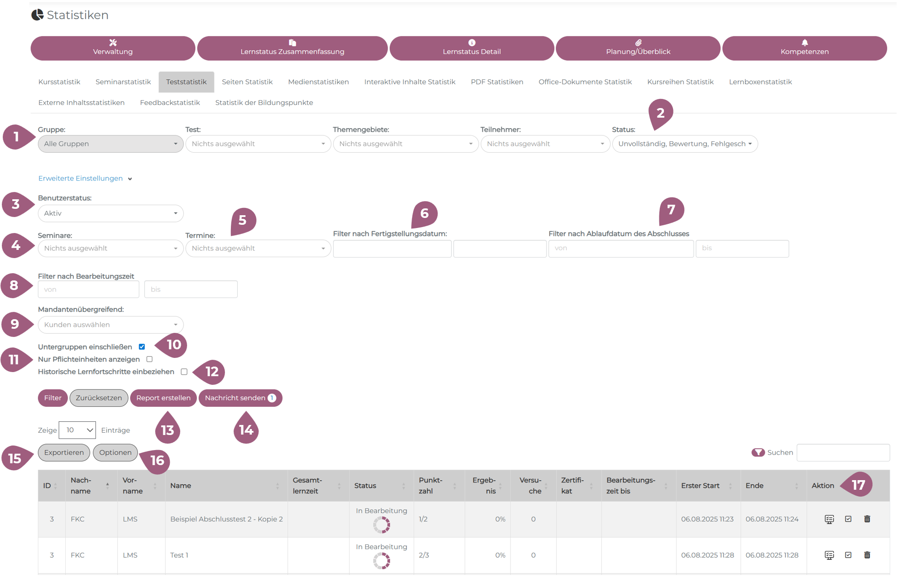Delete the Test 1 row via trash icon
The height and width of the screenshot is (580, 898).
point(867,555)
